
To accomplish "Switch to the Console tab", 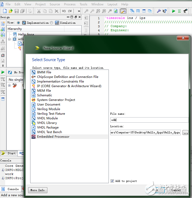I will [x=13, y=189].
